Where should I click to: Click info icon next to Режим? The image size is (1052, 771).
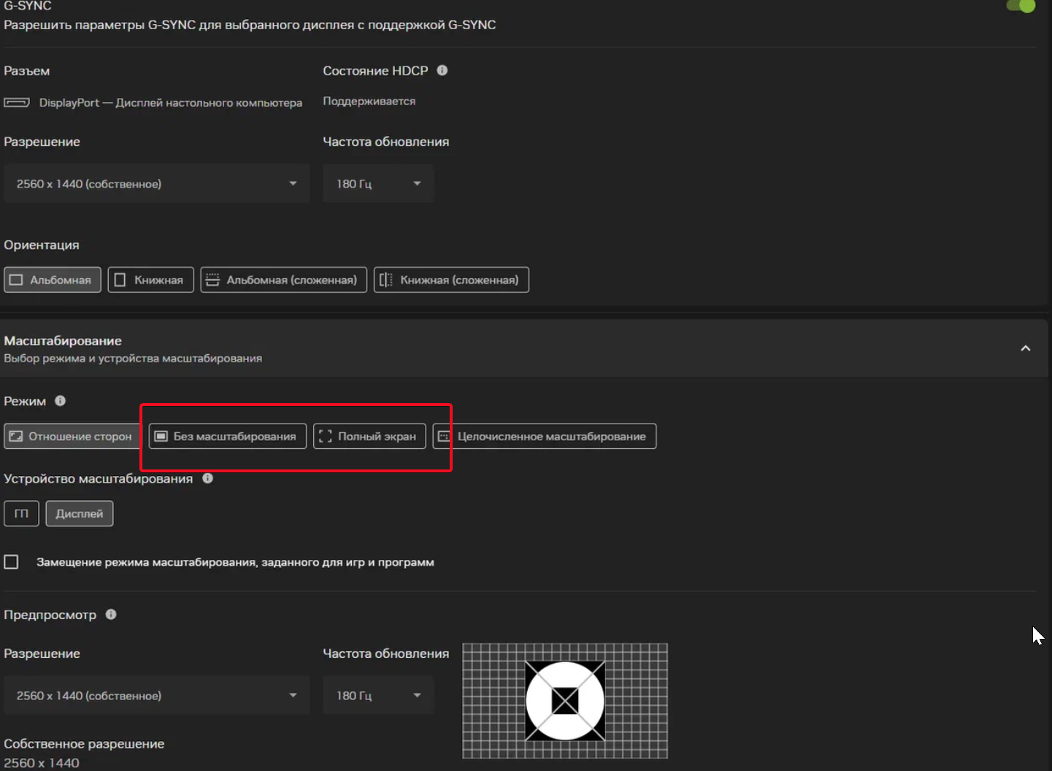point(61,401)
